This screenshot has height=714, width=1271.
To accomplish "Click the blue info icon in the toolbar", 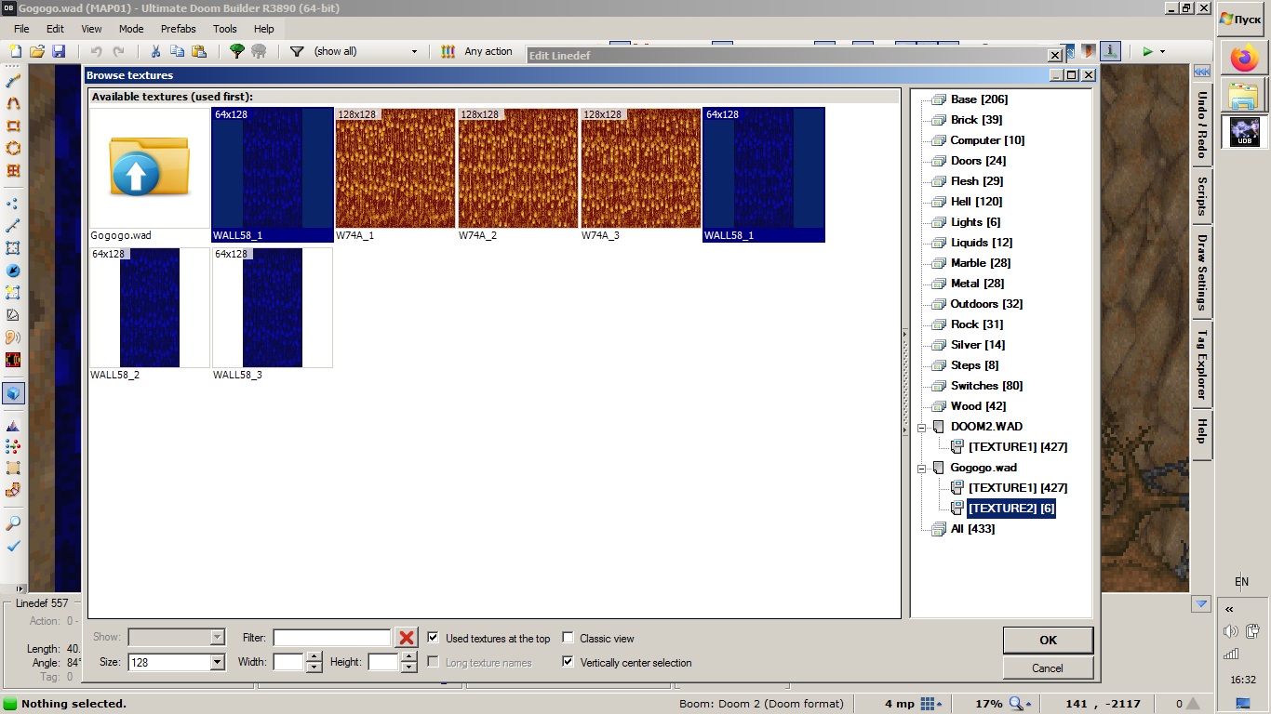I will coord(1110,51).
